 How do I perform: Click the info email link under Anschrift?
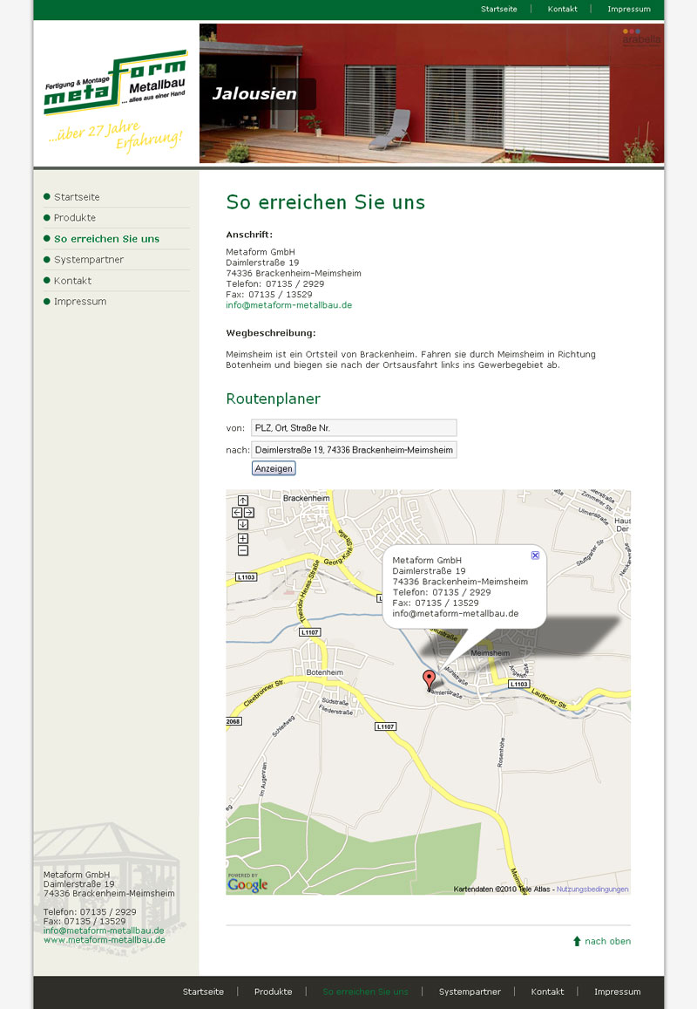[288, 305]
